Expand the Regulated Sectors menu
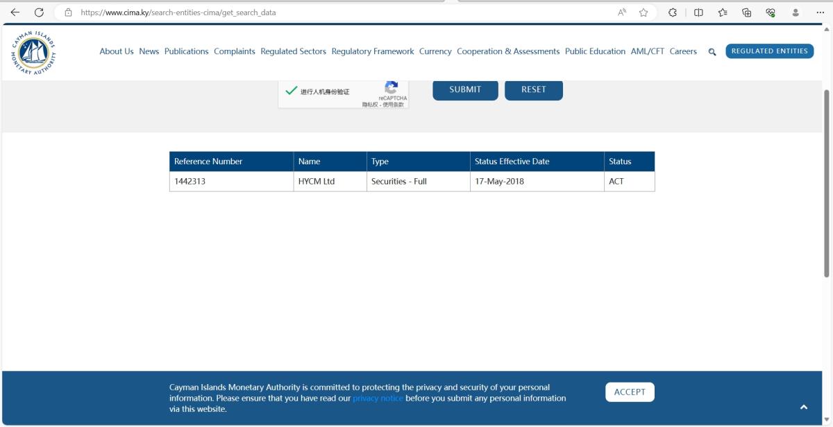Screen dimensions: 833x427 coord(293,51)
